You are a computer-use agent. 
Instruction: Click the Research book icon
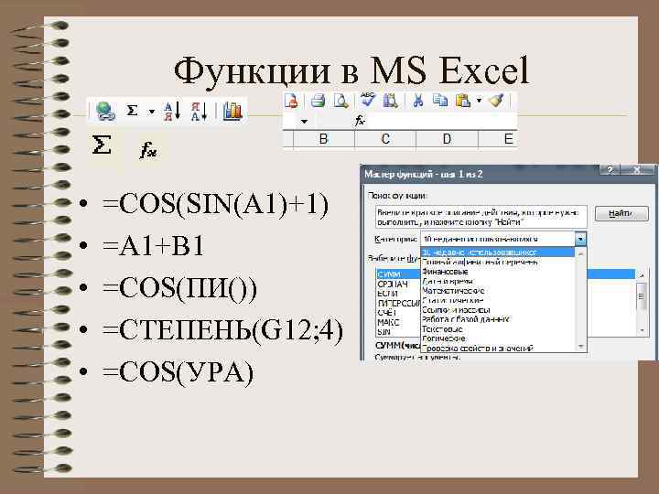(391, 101)
